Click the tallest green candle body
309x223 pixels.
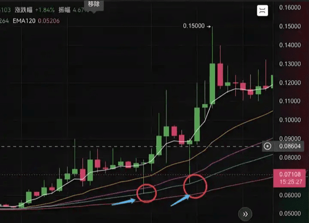tap(212, 83)
